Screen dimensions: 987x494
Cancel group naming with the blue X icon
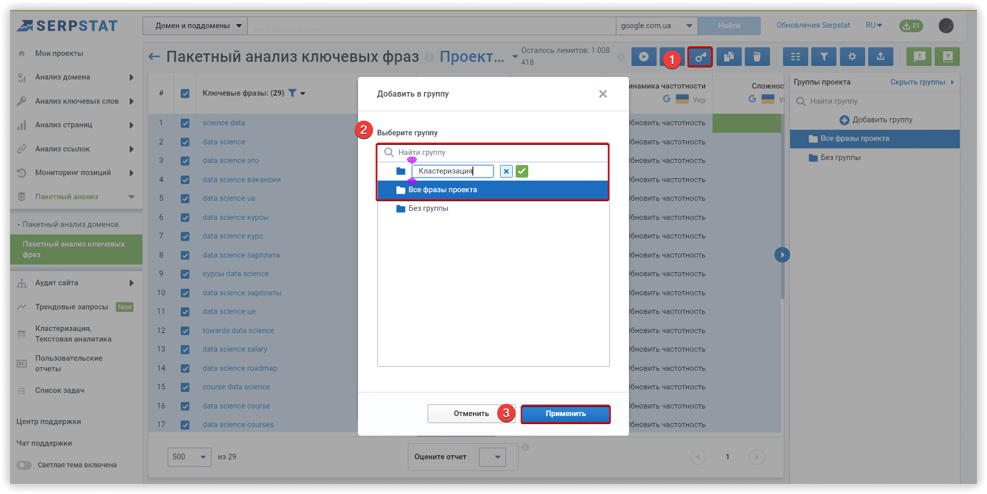506,172
